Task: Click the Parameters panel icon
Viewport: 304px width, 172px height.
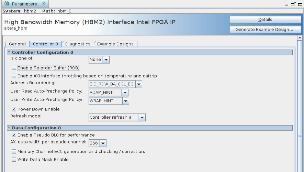Action: [x=7, y=4]
